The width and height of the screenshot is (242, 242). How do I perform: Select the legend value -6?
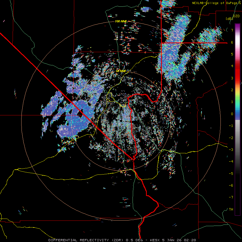231,185
